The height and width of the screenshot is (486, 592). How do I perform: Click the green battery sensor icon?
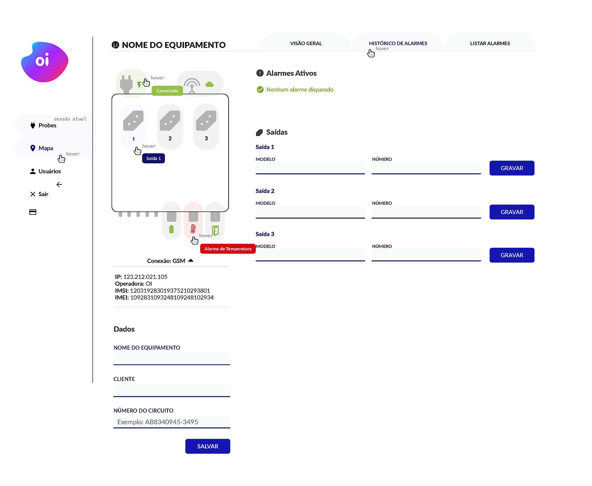(171, 229)
